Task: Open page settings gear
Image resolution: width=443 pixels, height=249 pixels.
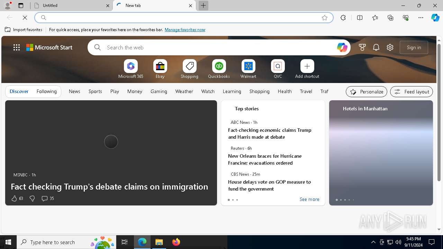Action: (x=390, y=47)
